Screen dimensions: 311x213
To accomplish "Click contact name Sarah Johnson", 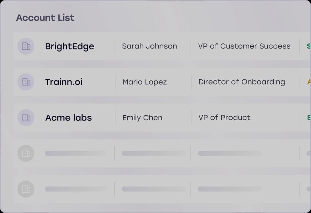I will point(149,46).
